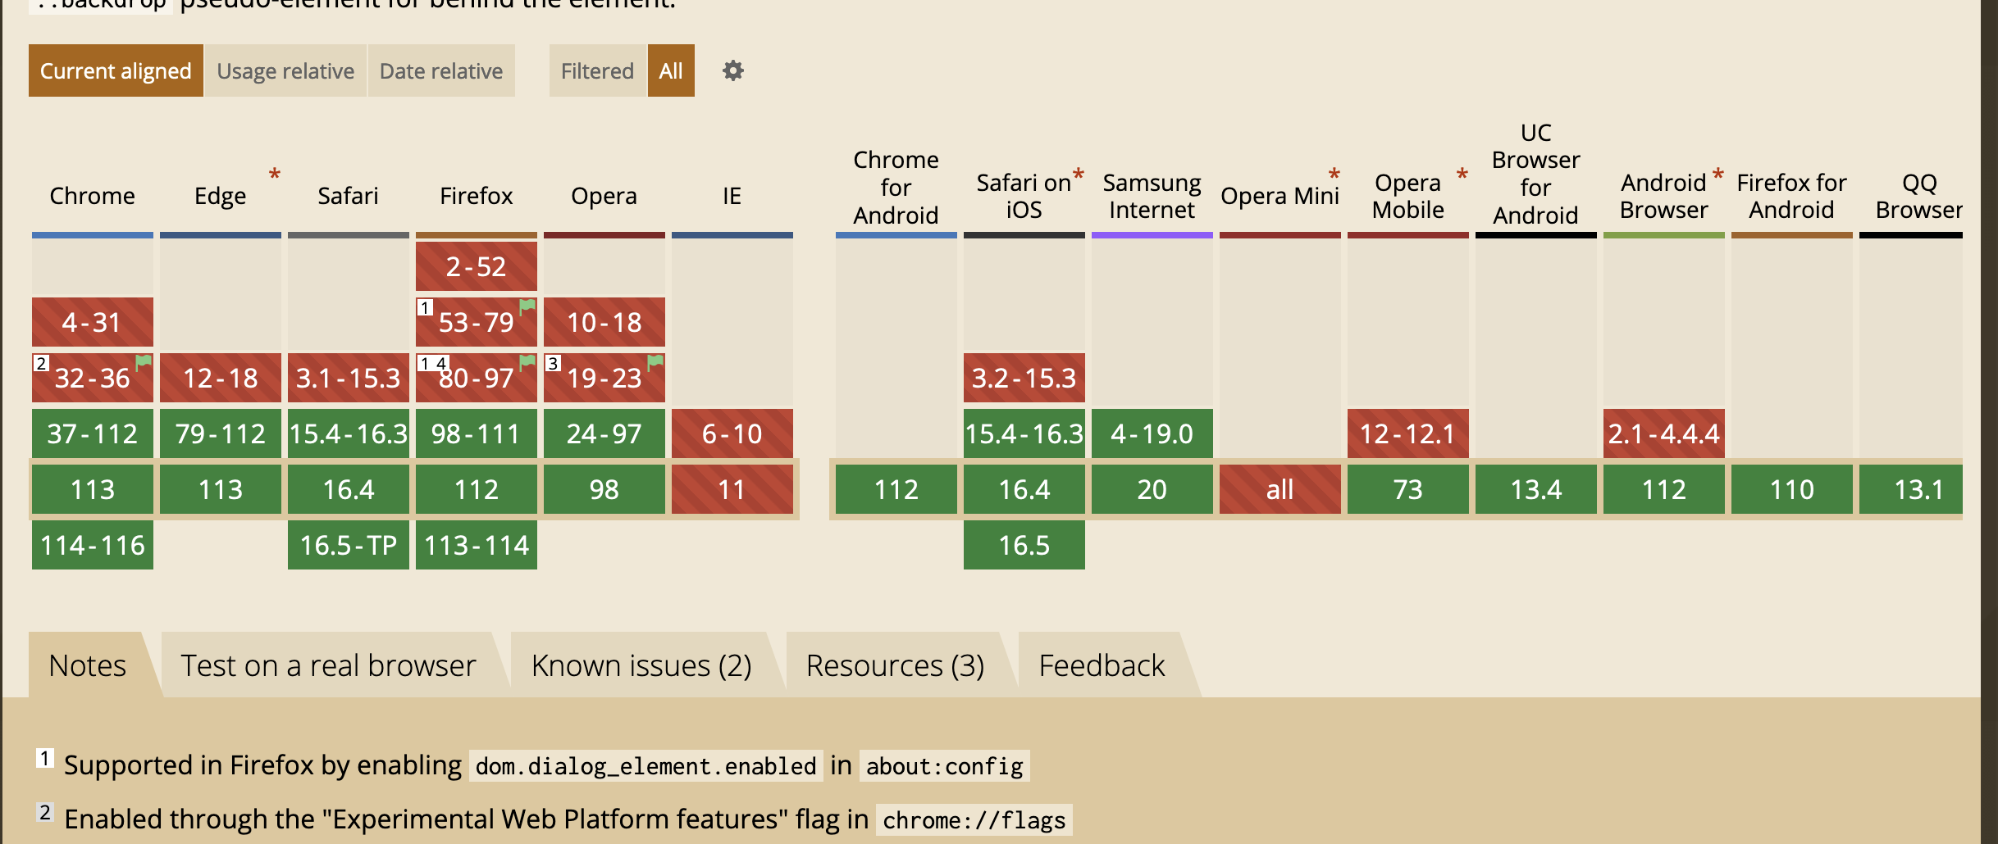The height and width of the screenshot is (844, 1998).
Task: Open the Resources (3) tab
Action: [x=895, y=665]
